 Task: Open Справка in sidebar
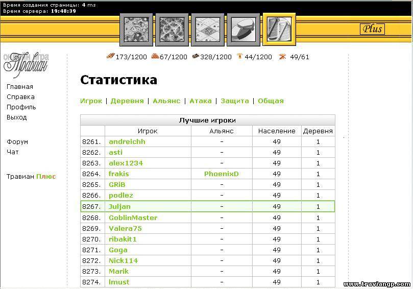coord(20,97)
